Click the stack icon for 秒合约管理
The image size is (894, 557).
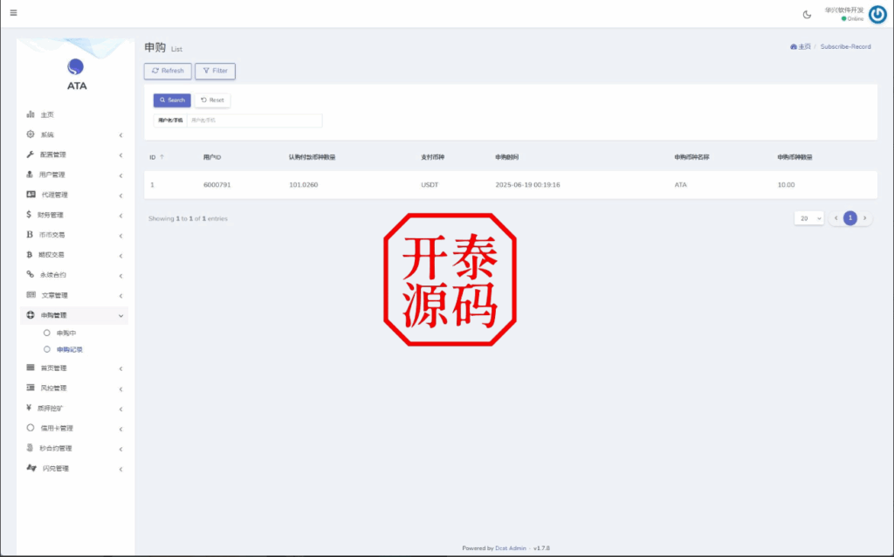(x=30, y=448)
